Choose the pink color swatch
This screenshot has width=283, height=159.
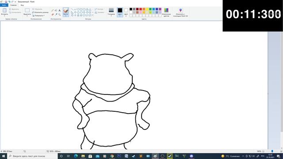point(141,12)
